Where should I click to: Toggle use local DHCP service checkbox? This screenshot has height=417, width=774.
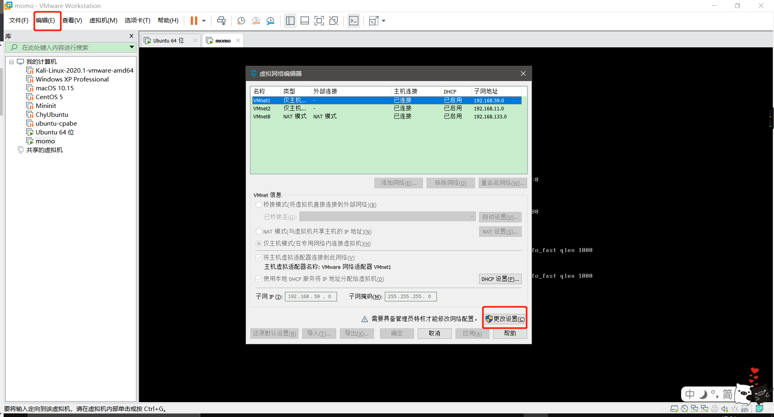[259, 279]
